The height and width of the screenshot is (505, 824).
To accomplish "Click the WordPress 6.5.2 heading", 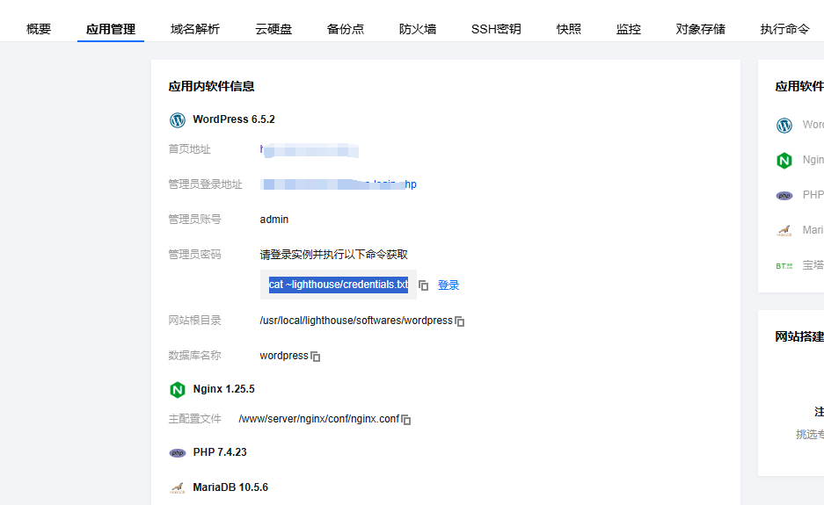I will [234, 119].
